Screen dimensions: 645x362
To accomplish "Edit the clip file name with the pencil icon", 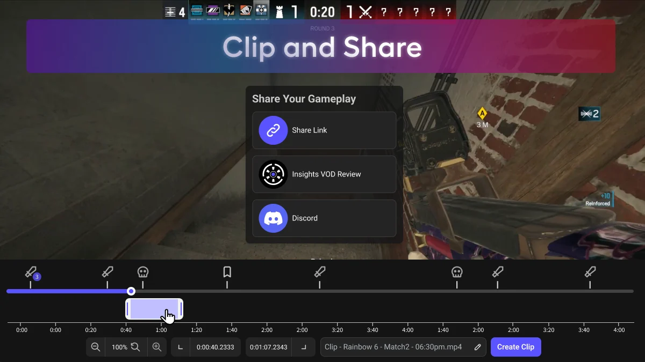I will pyautogui.click(x=477, y=347).
